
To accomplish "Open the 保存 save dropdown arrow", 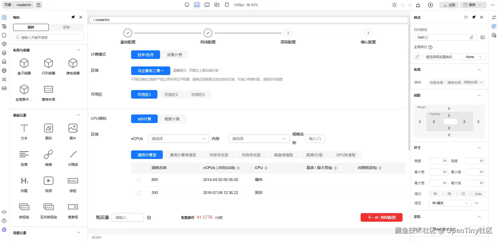I will pos(480,5).
